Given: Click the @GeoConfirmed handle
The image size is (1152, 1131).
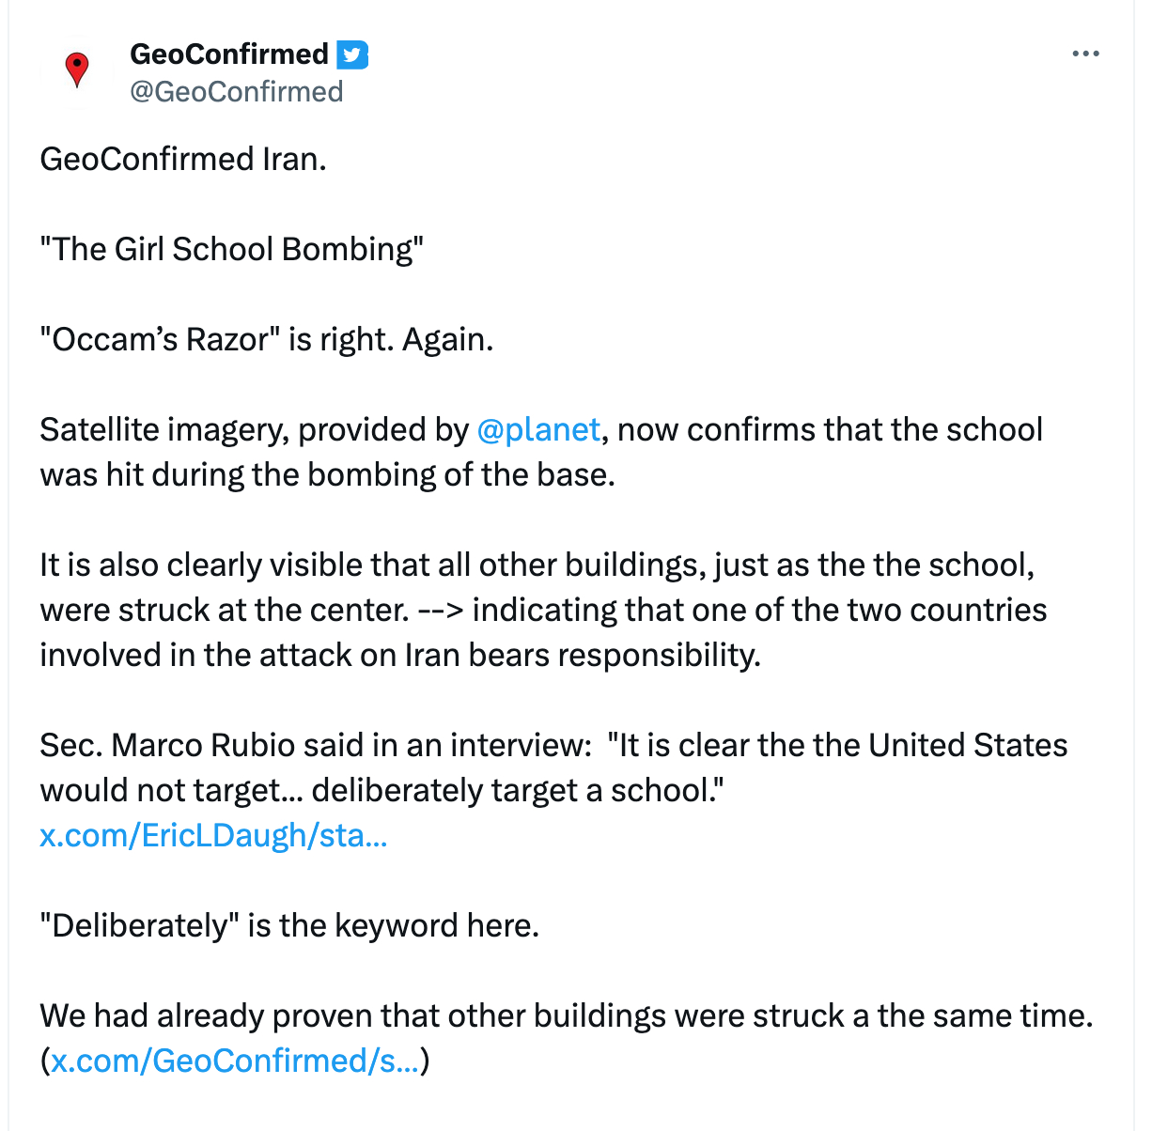Looking at the screenshot, I should pyautogui.click(x=237, y=92).
